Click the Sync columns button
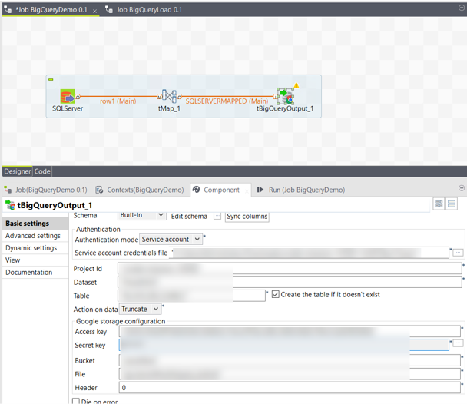The width and height of the screenshot is (467, 404). point(247,217)
